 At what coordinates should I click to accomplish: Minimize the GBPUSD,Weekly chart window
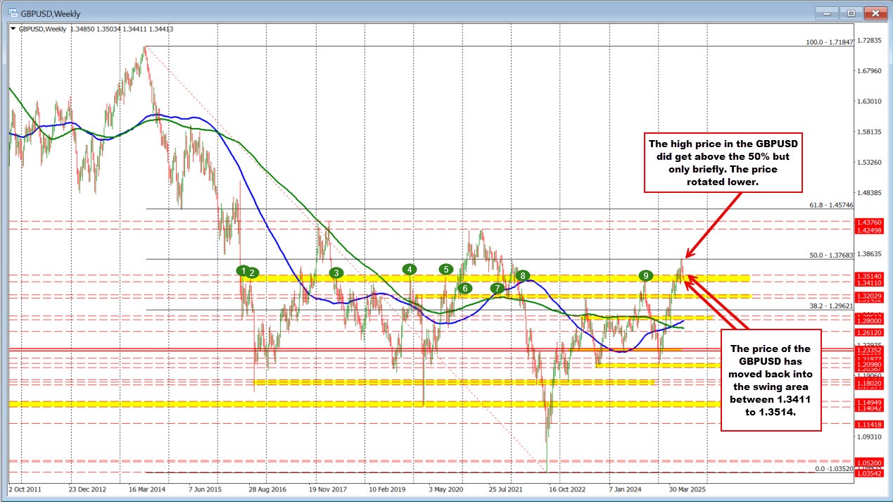pos(825,13)
